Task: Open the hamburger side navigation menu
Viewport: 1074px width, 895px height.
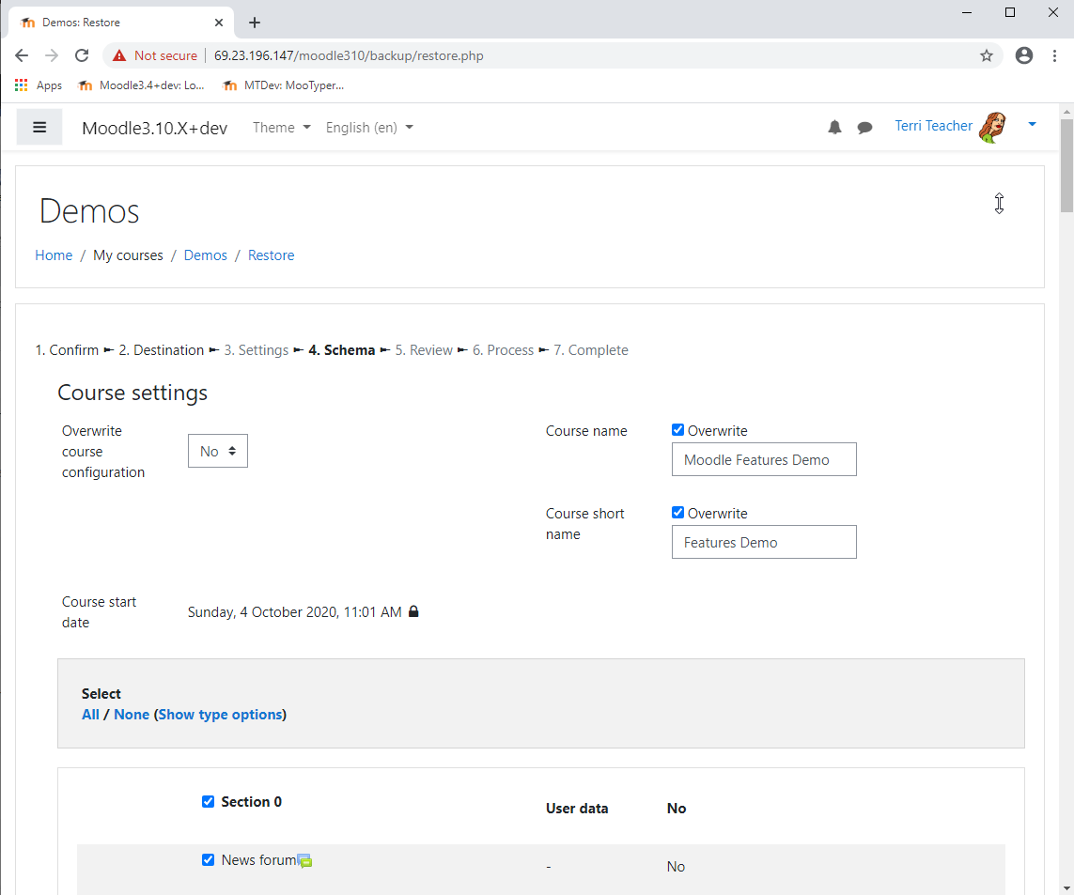Action: pyautogui.click(x=39, y=127)
